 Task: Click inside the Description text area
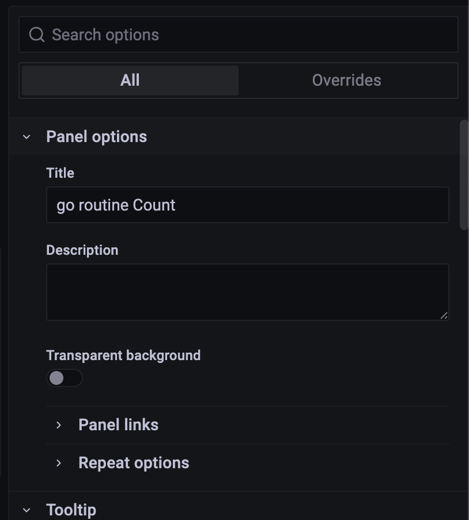[247, 292]
